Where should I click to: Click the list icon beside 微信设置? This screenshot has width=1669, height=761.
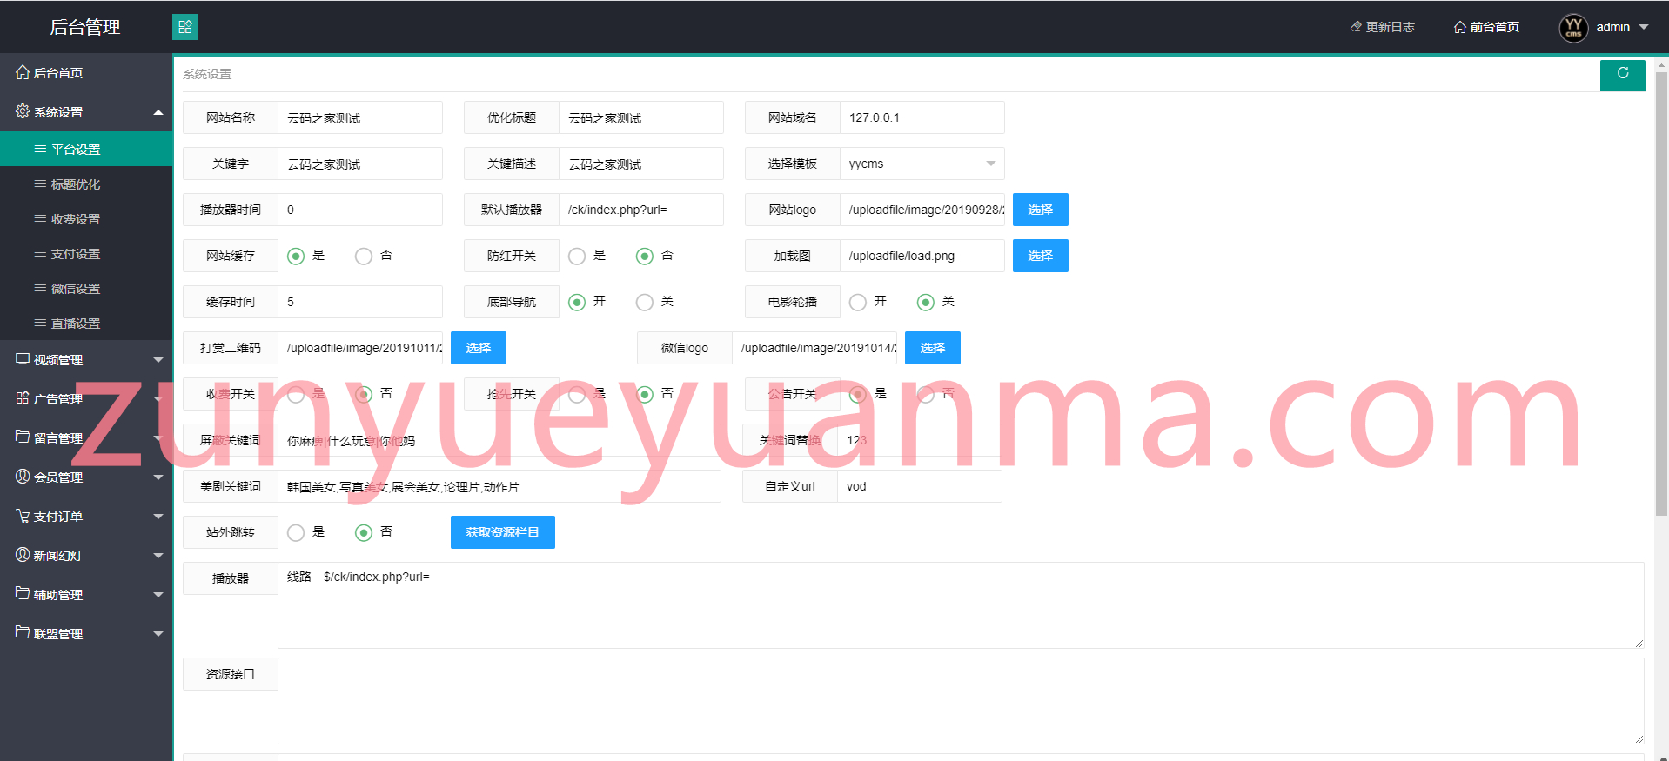[40, 289]
